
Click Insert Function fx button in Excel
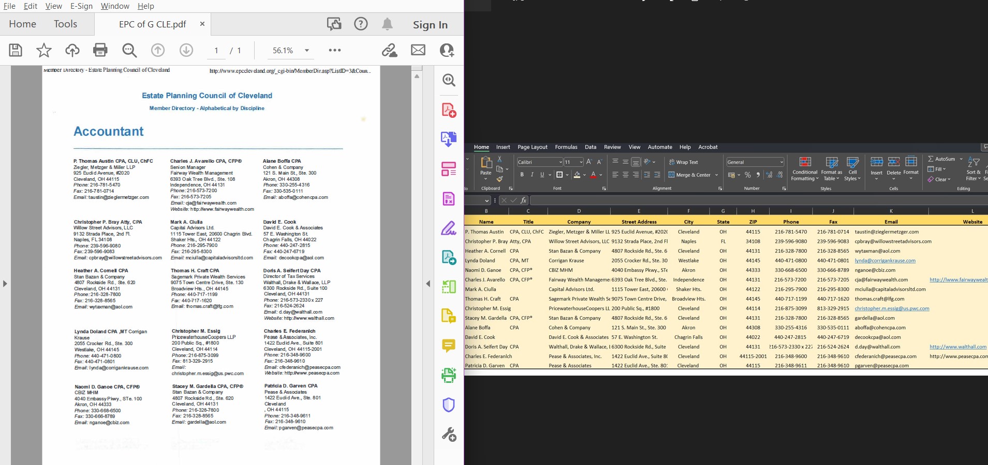coord(524,200)
